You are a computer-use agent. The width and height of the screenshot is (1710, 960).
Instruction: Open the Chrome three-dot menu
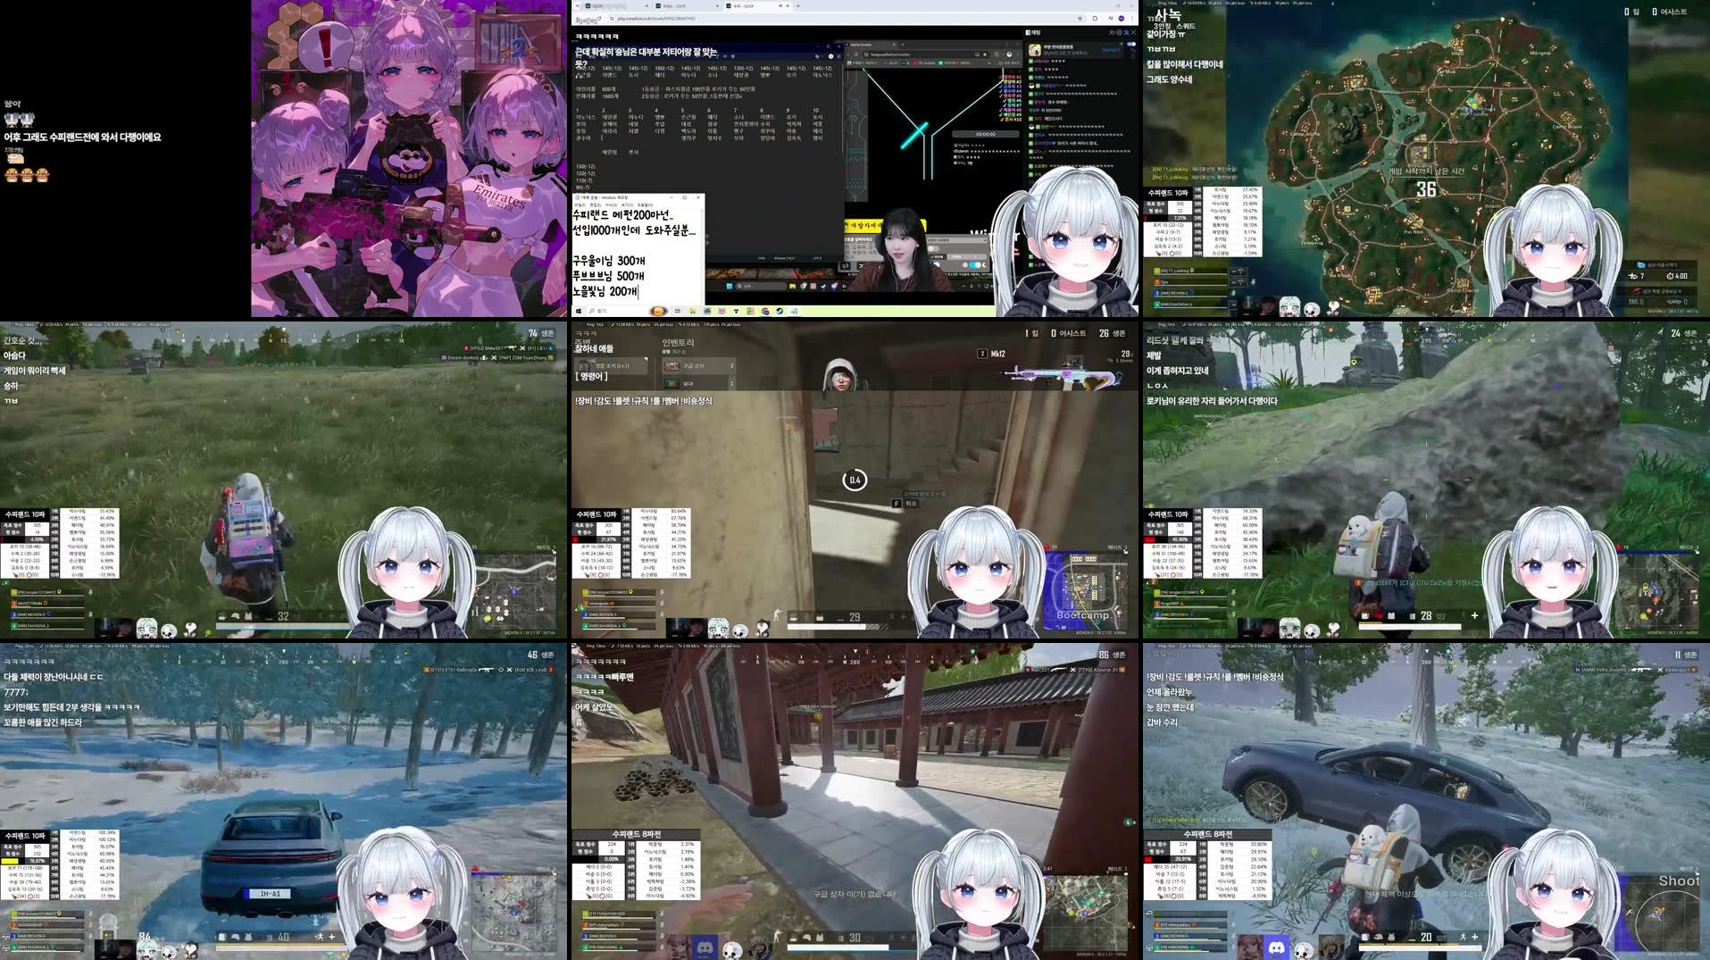click(1130, 19)
